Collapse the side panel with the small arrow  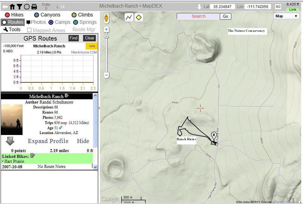coord(99,108)
